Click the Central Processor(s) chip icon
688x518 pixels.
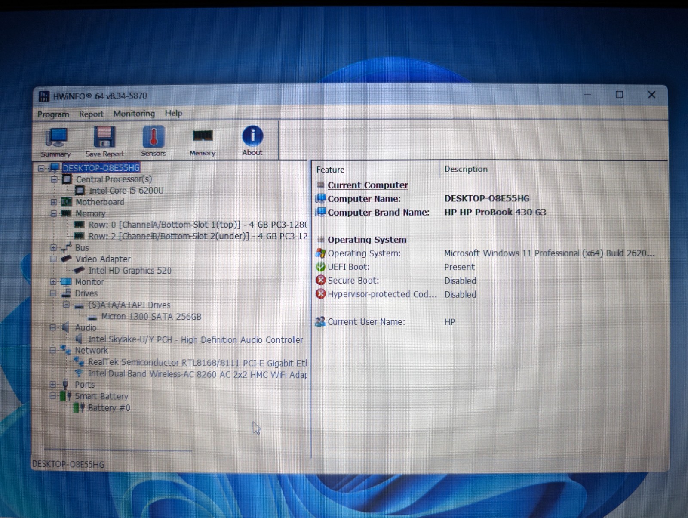click(x=67, y=179)
